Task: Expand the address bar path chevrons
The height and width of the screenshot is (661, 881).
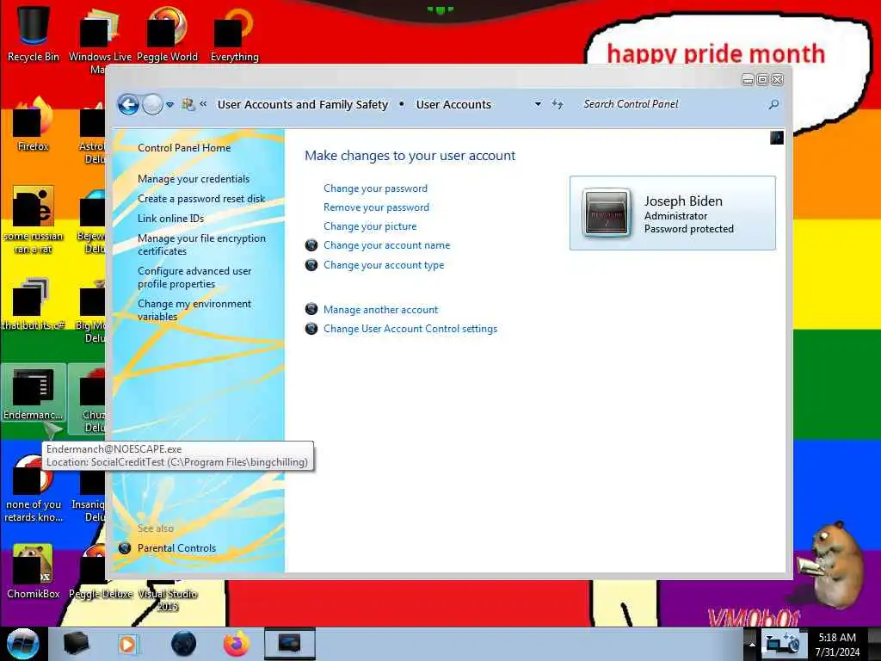Action: coord(203,104)
